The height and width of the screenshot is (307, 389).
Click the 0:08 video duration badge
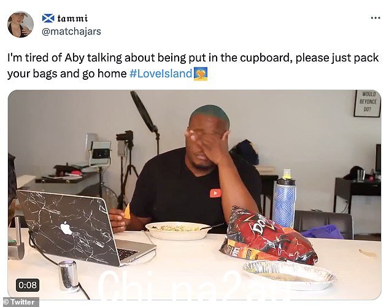(x=28, y=285)
